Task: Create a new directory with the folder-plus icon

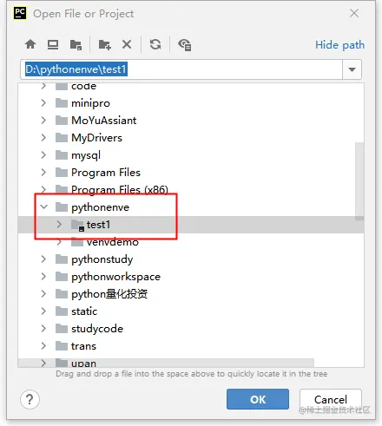Action: (104, 45)
